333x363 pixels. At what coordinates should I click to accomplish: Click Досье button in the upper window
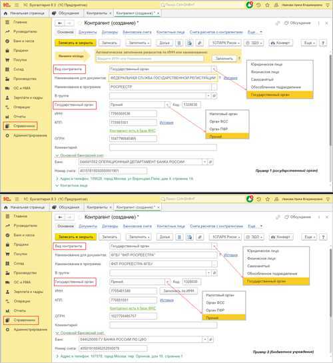[x=165, y=43]
